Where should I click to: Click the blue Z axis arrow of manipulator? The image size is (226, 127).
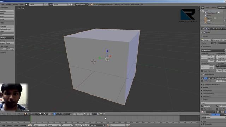[x=107, y=51]
